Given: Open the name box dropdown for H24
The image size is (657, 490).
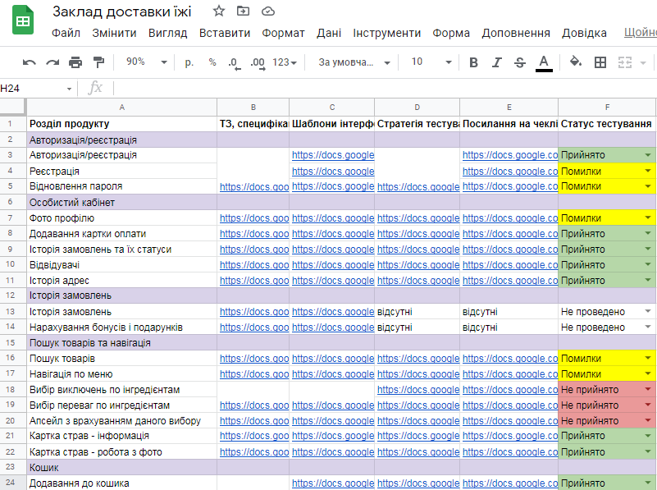Looking at the screenshot, I should tap(69, 89).
